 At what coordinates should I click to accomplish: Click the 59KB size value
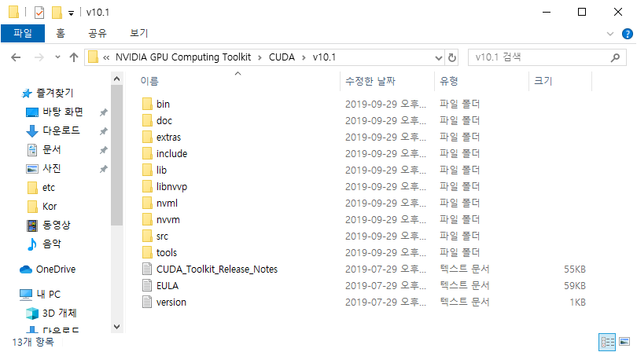point(574,286)
